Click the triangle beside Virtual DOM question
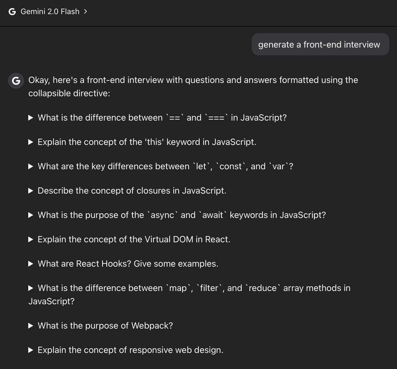 tap(31, 239)
